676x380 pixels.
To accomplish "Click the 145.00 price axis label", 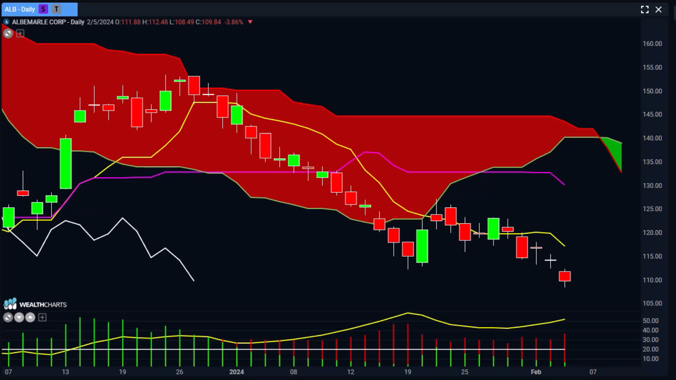I will pyautogui.click(x=652, y=114).
